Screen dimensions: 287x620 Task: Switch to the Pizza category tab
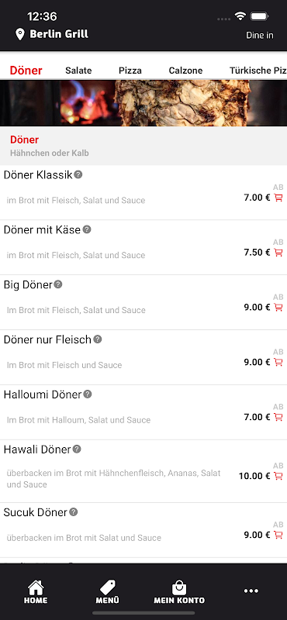tap(130, 71)
